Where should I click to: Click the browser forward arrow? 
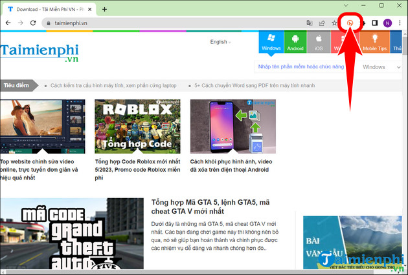pos(21,23)
